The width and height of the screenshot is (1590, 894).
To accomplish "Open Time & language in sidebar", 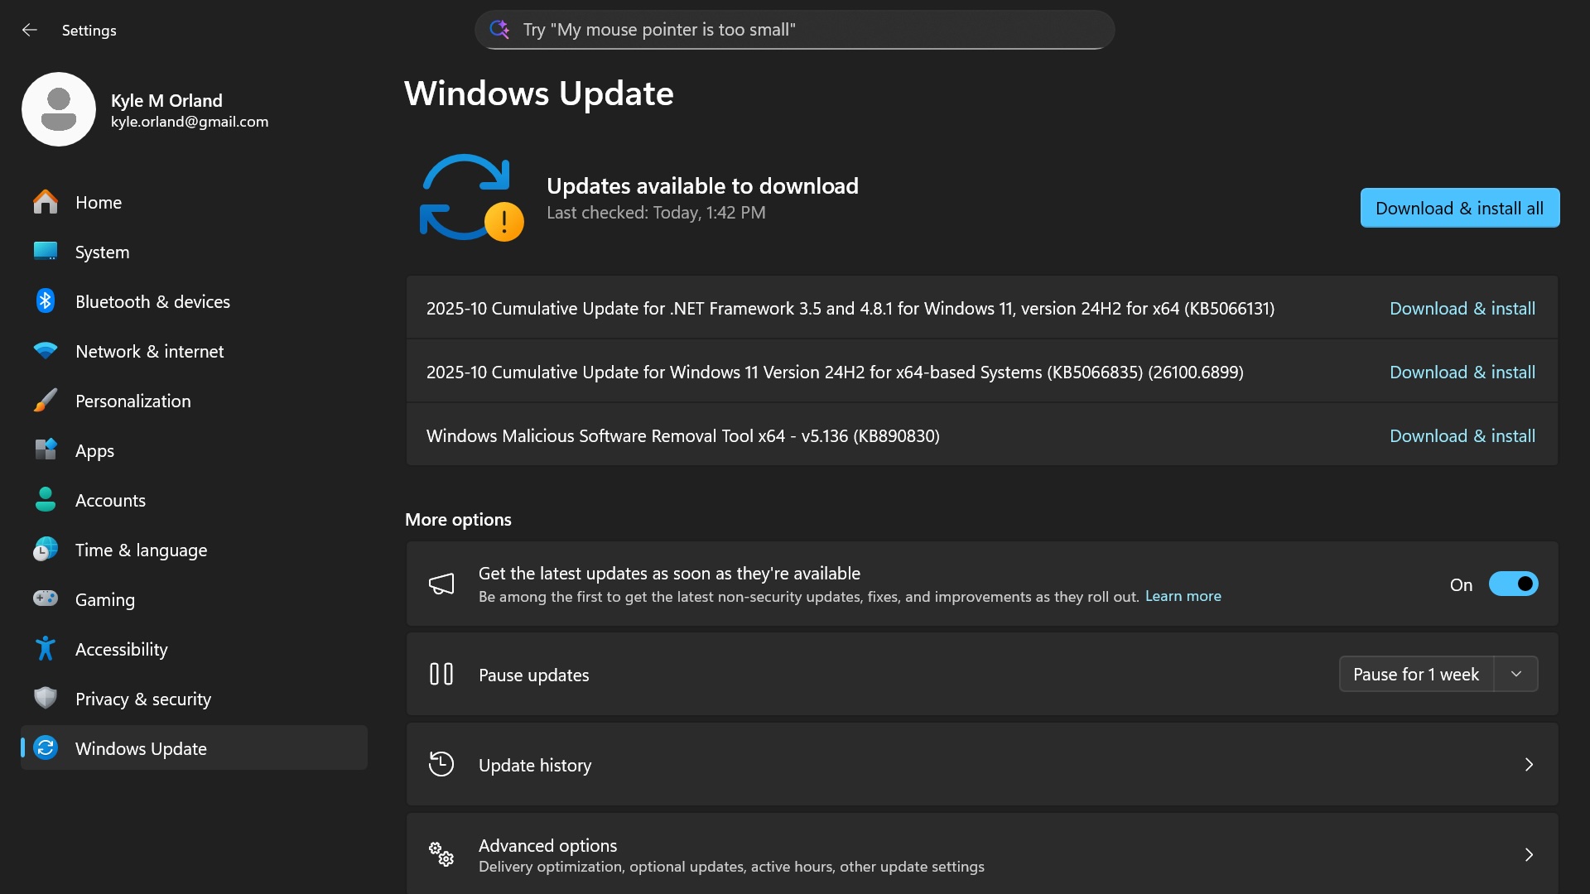I will click(x=141, y=550).
